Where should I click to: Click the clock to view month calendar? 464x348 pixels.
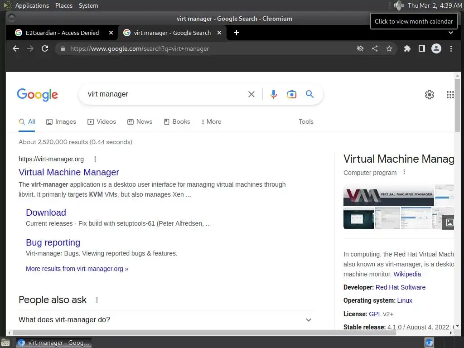435,5
